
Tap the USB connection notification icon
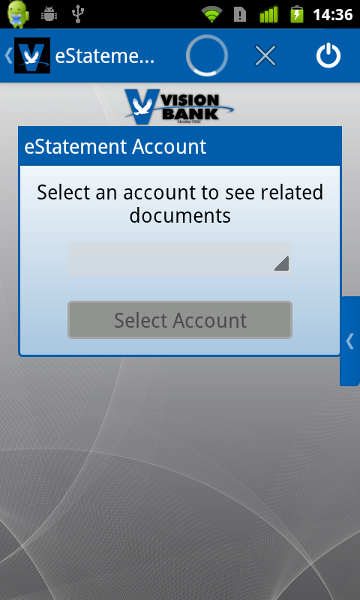pyautogui.click(x=78, y=14)
